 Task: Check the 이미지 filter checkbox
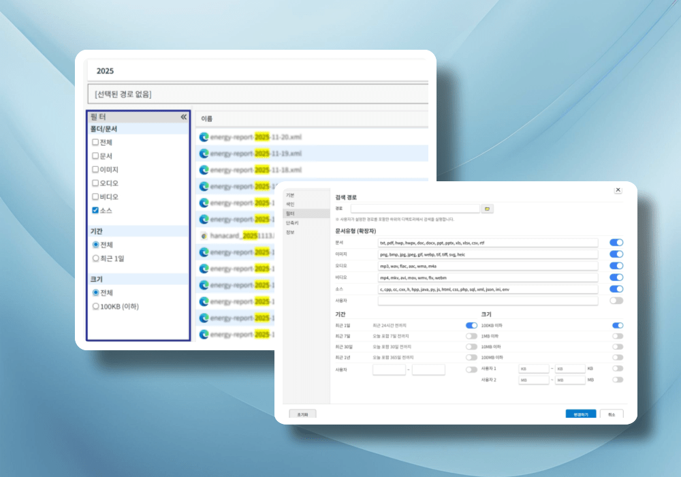95,170
